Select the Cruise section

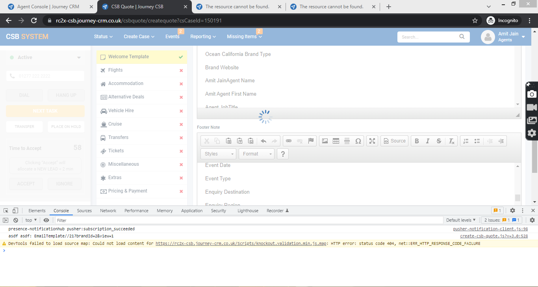[142, 124]
